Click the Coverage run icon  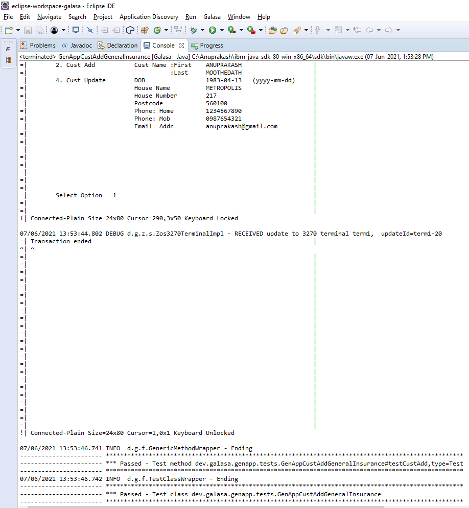pos(231,30)
